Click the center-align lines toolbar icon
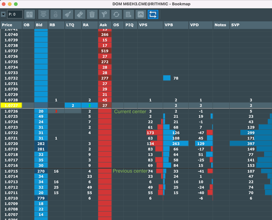The width and height of the screenshot is (272, 220). 44,14
